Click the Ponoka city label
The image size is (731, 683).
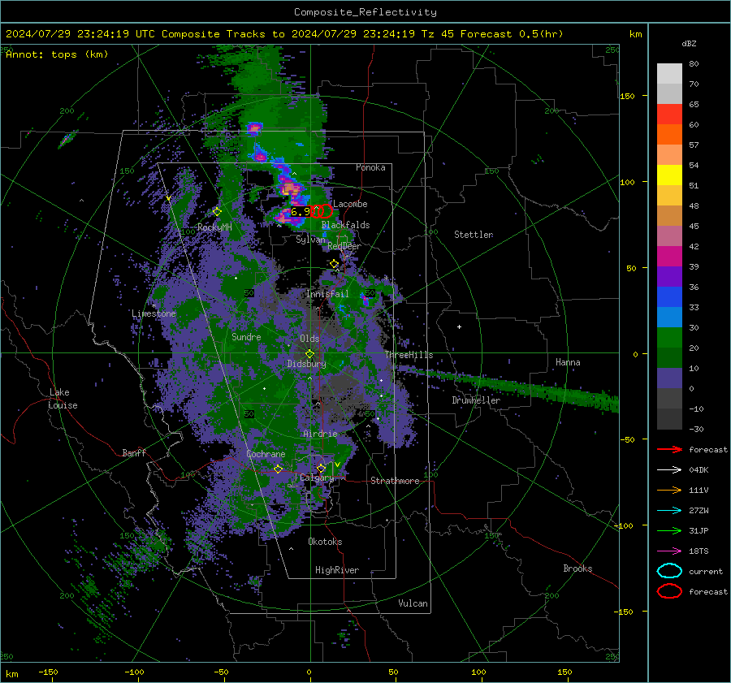(370, 167)
